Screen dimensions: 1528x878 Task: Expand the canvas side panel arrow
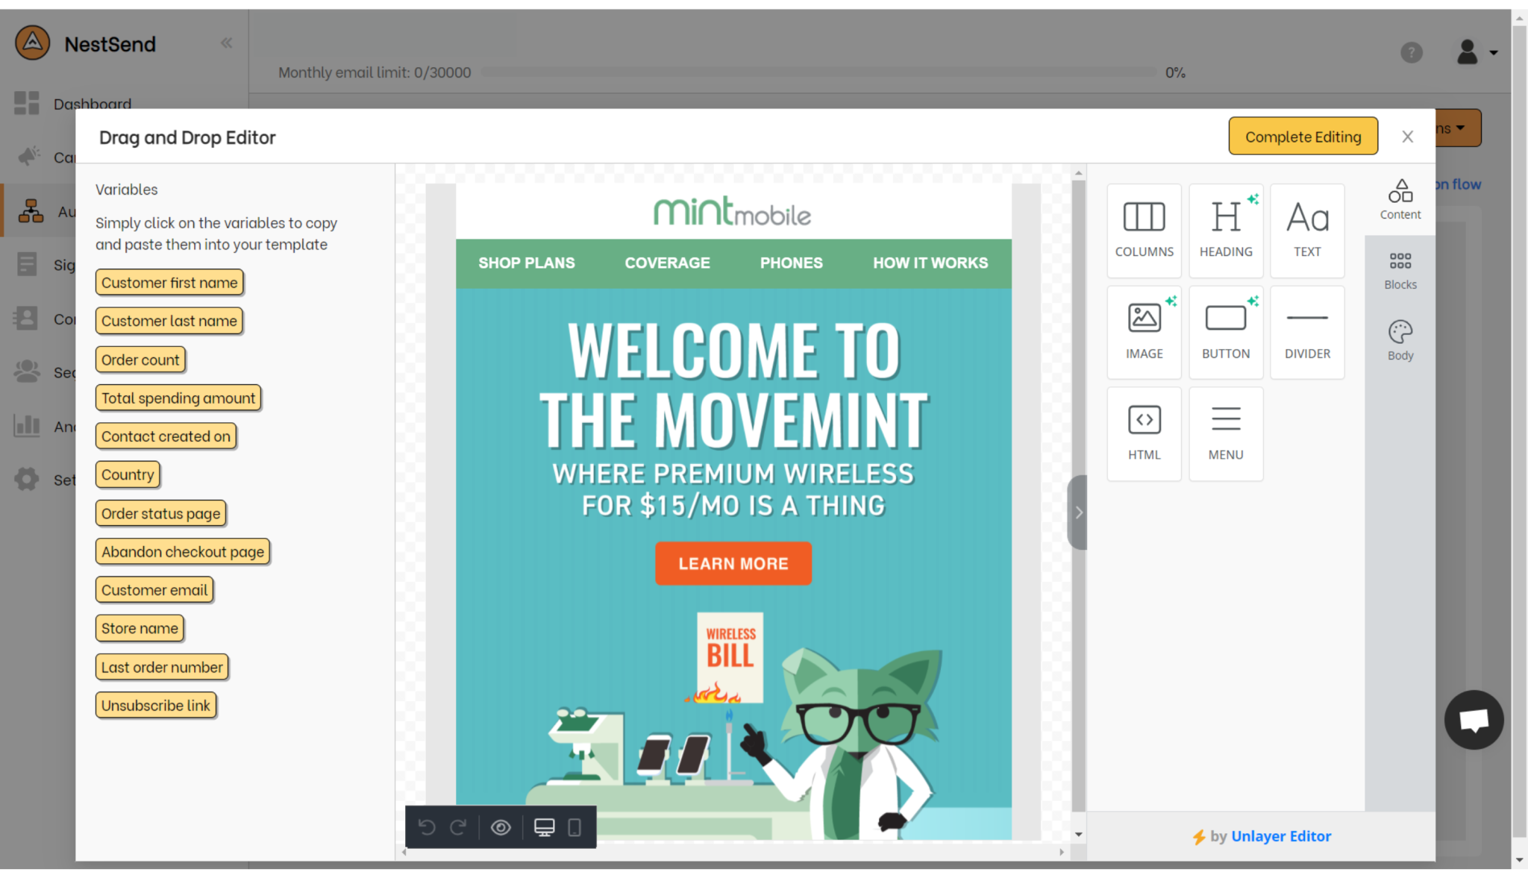(x=1077, y=512)
